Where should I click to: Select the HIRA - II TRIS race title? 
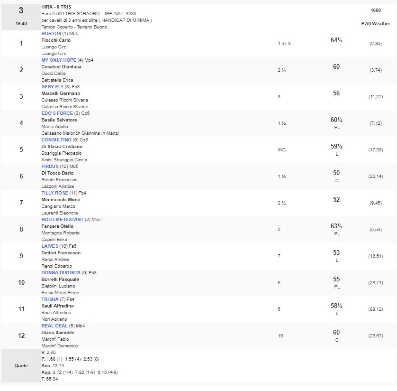[57, 8]
